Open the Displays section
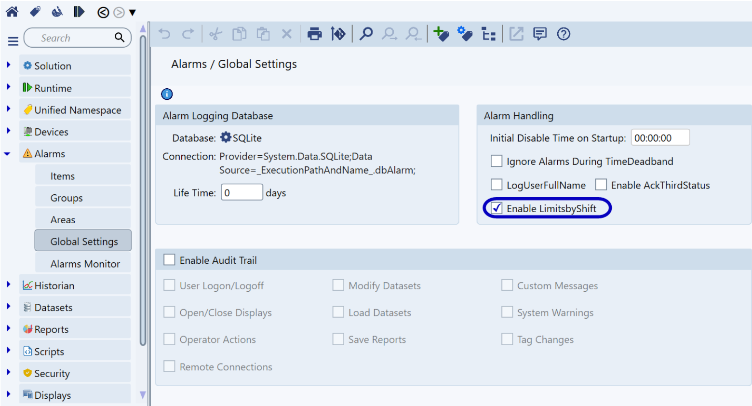The image size is (752, 406). [75, 394]
